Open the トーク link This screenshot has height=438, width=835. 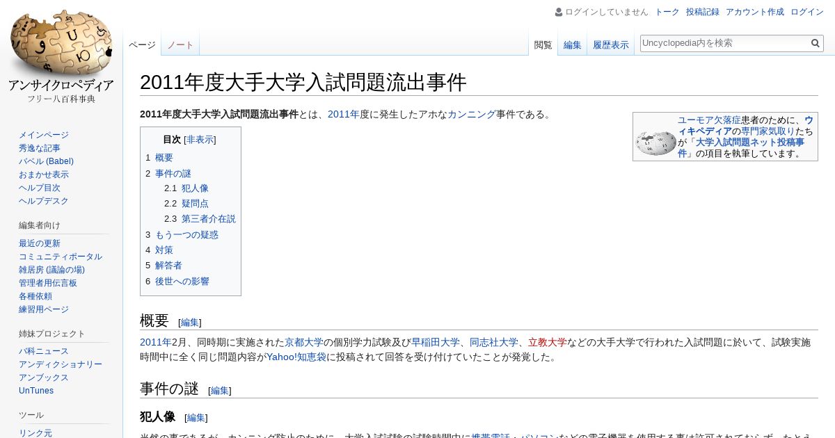coord(667,12)
